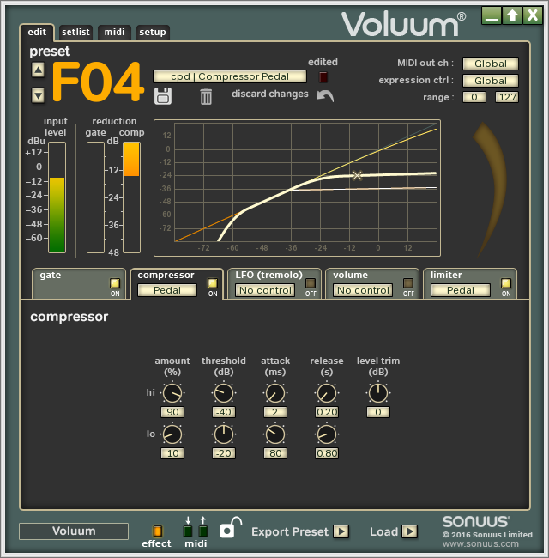The image size is (549, 558).
Task: Undo edits via discard changes arrow
Action: pos(325,96)
